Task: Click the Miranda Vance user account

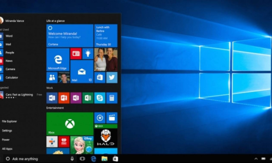Action: (12, 21)
